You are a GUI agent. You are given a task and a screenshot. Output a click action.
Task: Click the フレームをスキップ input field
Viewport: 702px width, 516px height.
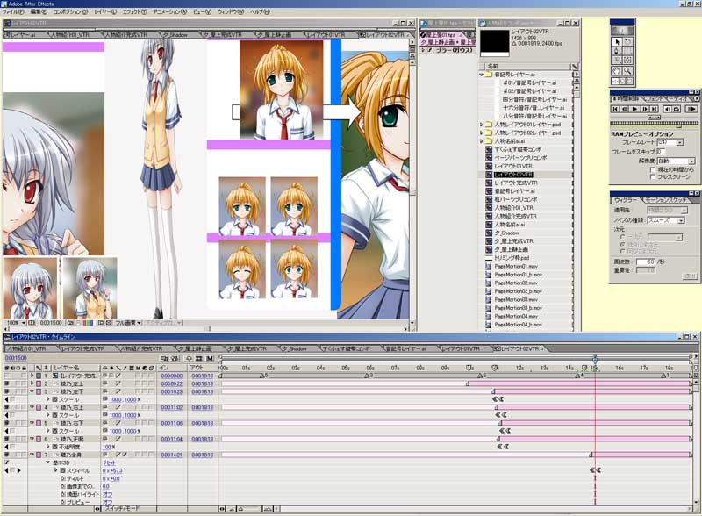[x=662, y=152]
